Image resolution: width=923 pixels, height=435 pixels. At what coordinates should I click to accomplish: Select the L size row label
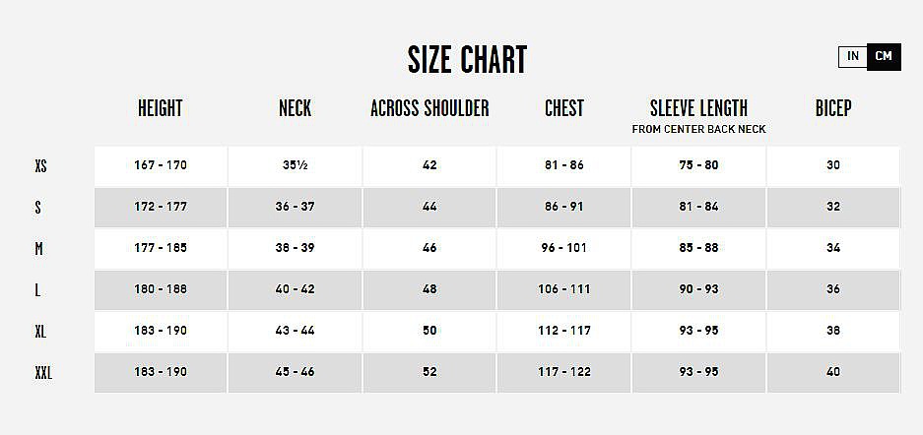tap(38, 290)
